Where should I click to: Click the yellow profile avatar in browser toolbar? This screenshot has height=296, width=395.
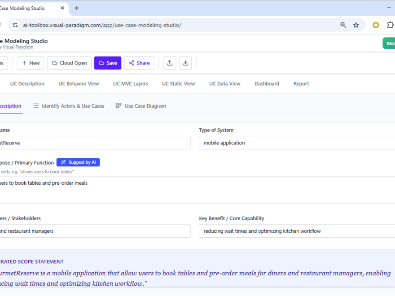376,25
